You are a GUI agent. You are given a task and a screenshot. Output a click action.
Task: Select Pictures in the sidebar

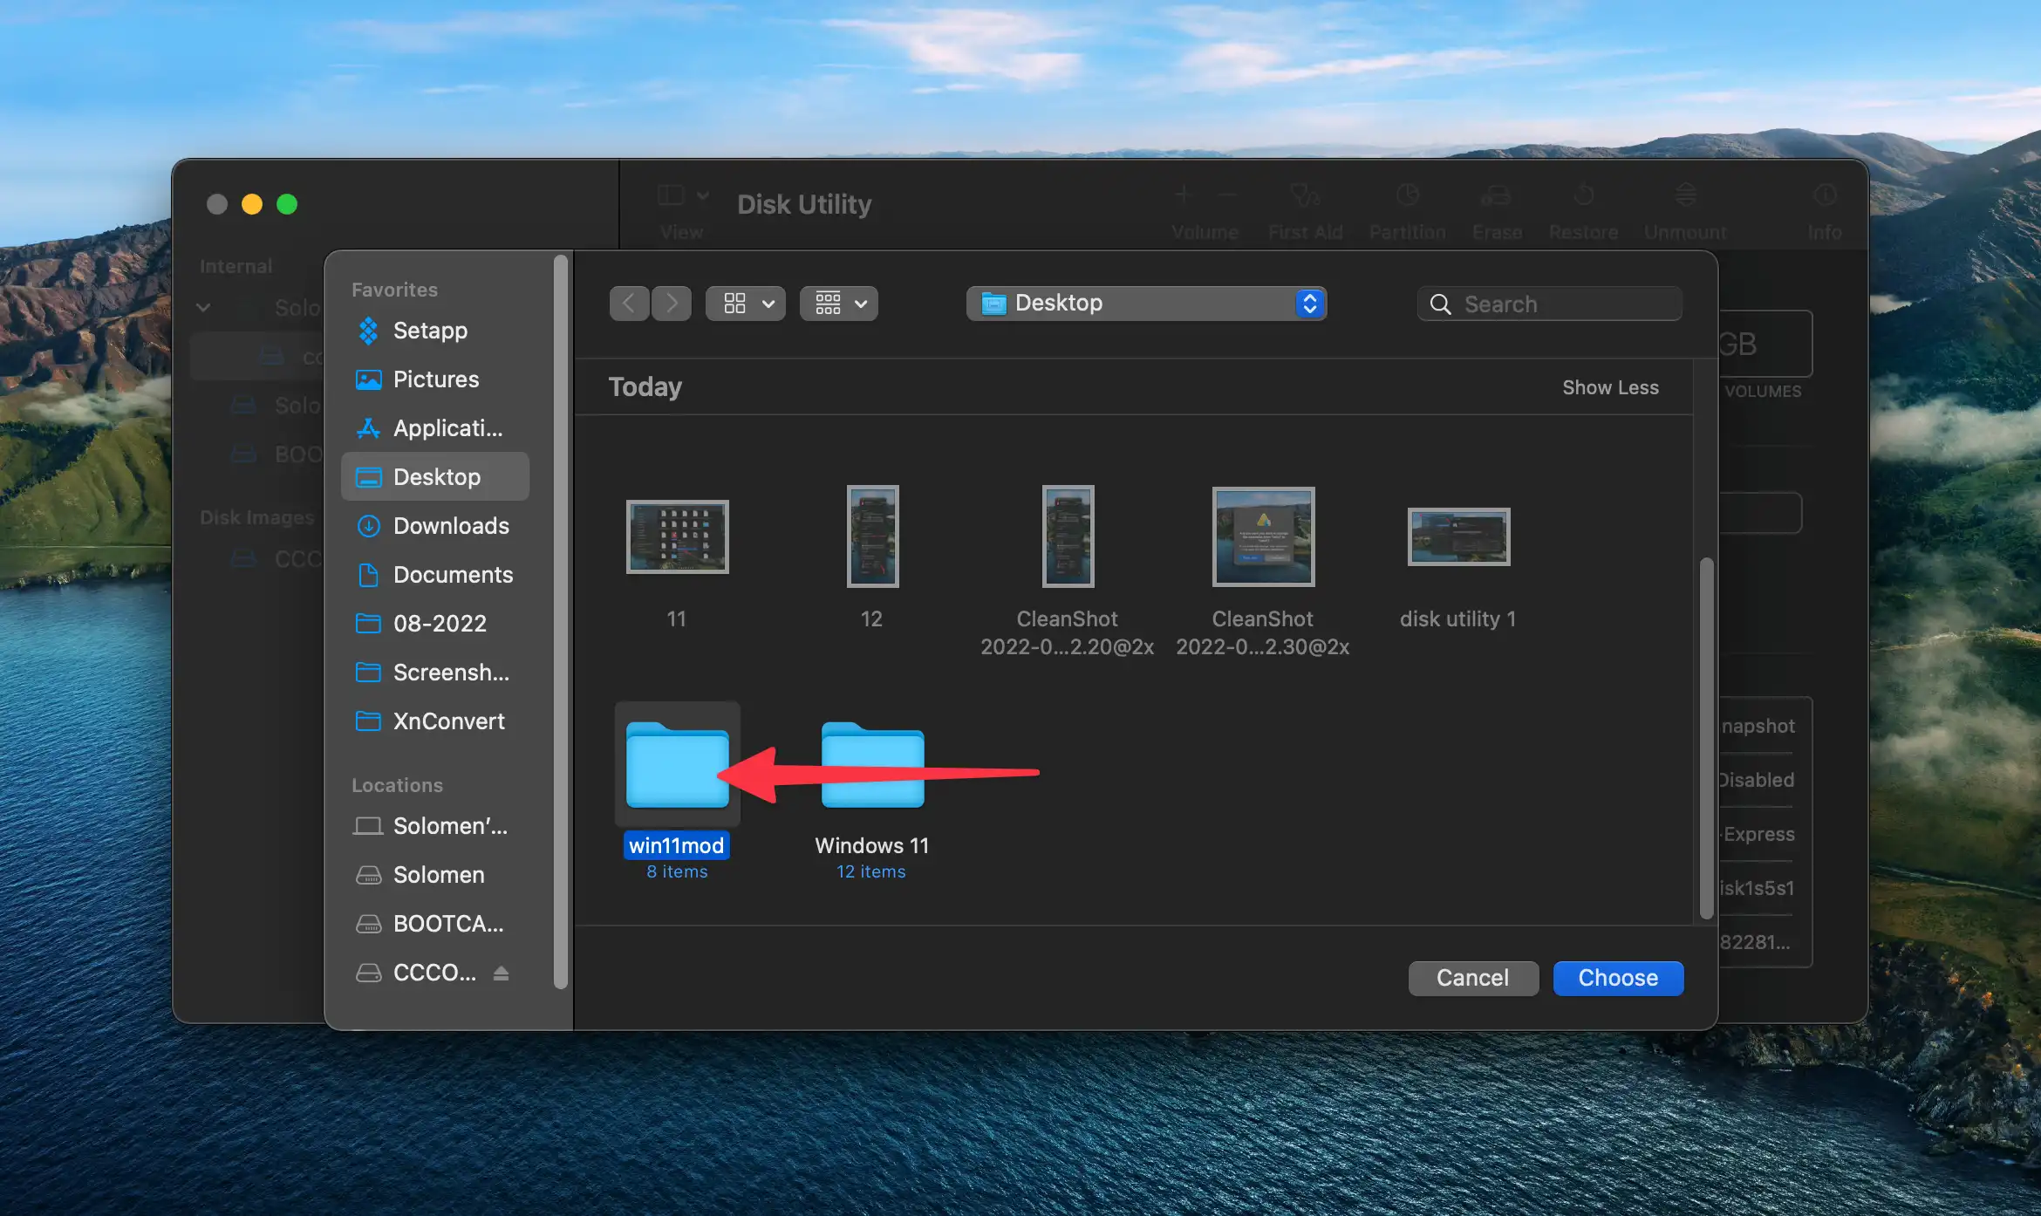[435, 379]
